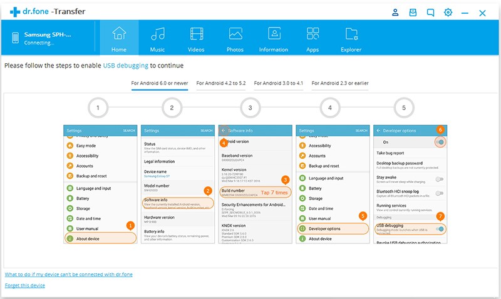501x299 pixels.
Task: Open what to do if device can't connect link
Action: click(x=69, y=275)
